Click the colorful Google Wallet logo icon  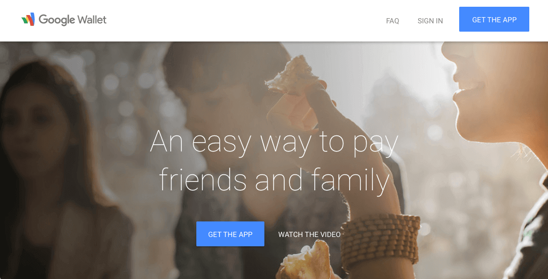tap(28, 20)
